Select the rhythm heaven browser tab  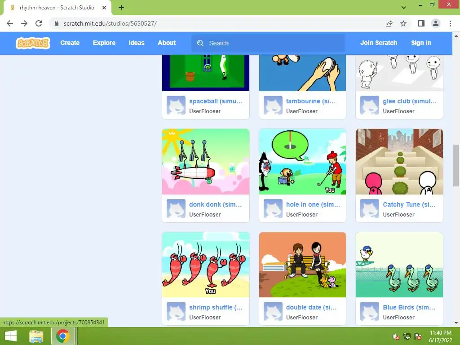pos(57,8)
